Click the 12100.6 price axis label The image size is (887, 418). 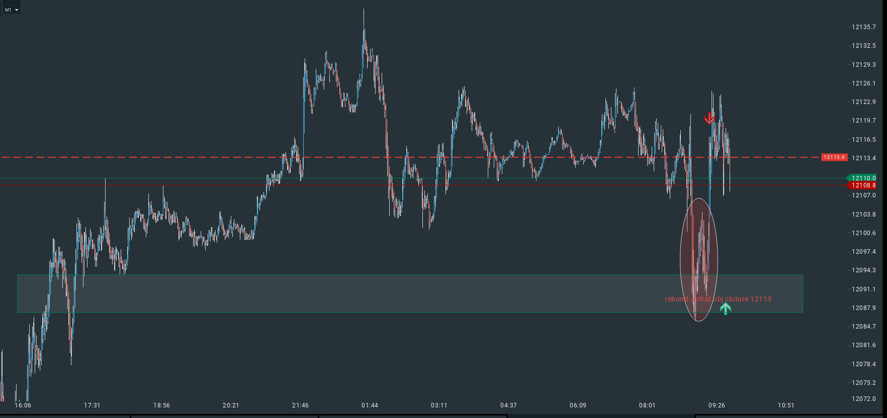[863, 233]
